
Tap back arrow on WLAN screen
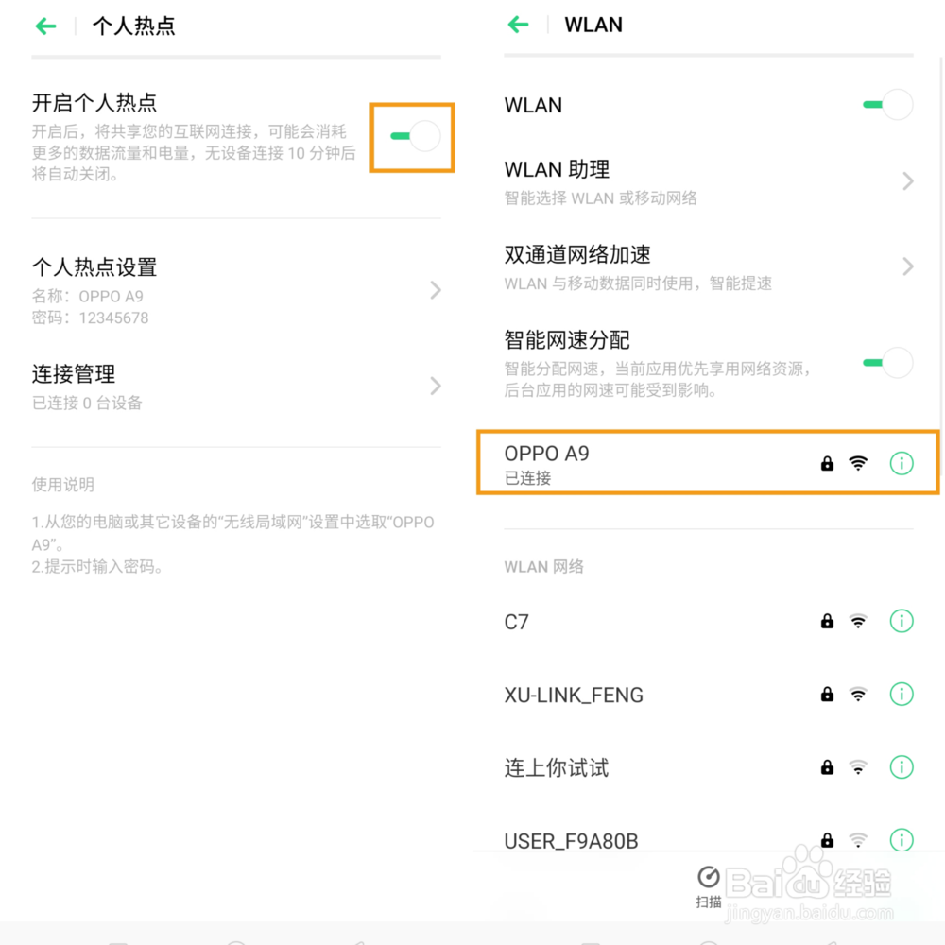[518, 25]
